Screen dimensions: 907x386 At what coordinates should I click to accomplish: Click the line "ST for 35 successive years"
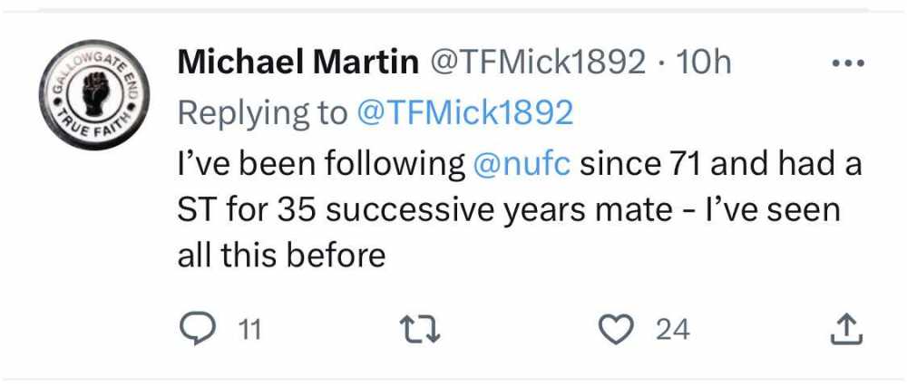[366, 210]
